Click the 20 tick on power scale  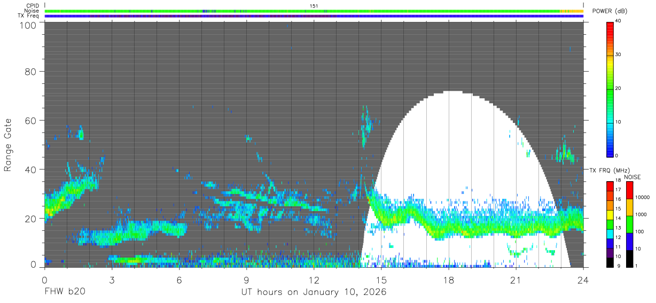click(618, 89)
